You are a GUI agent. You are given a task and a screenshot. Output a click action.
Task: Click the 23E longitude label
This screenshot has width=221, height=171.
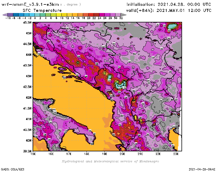(x=176, y=154)
